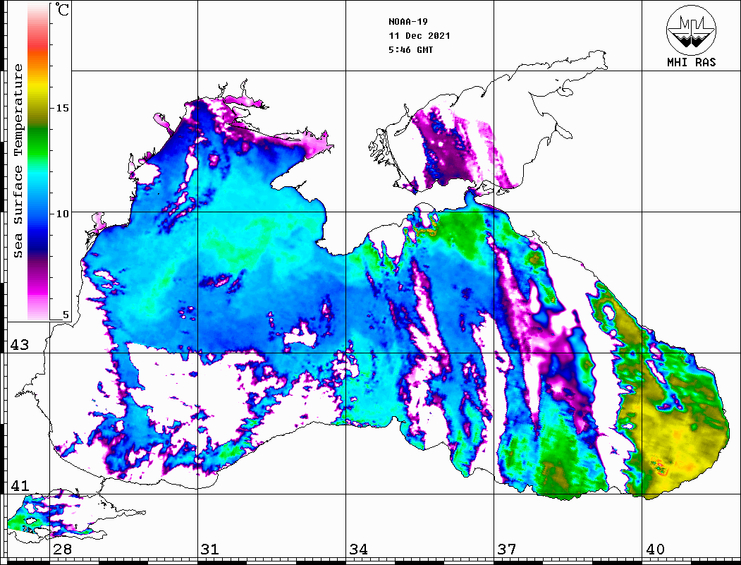Click the MHI RAS logo emblem
Image resolution: width=741 pixels, height=565 pixels.
click(x=691, y=30)
